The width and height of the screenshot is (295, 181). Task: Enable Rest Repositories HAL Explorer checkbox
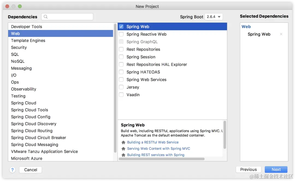[121, 65]
